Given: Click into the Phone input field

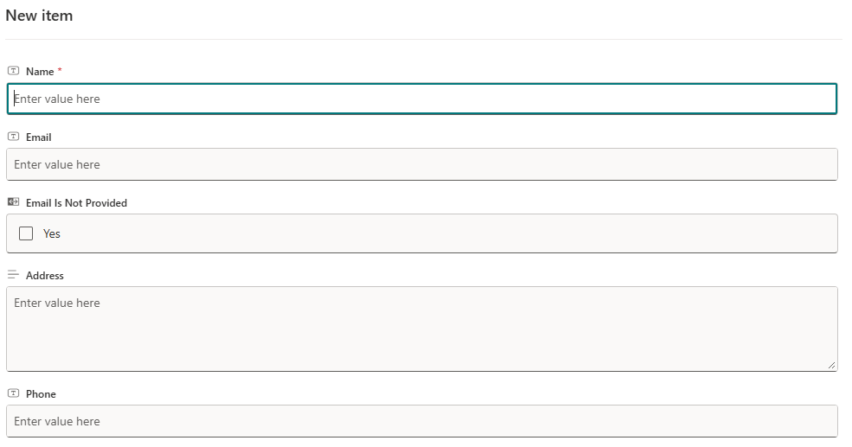Looking at the screenshot, I should point(422,421).
